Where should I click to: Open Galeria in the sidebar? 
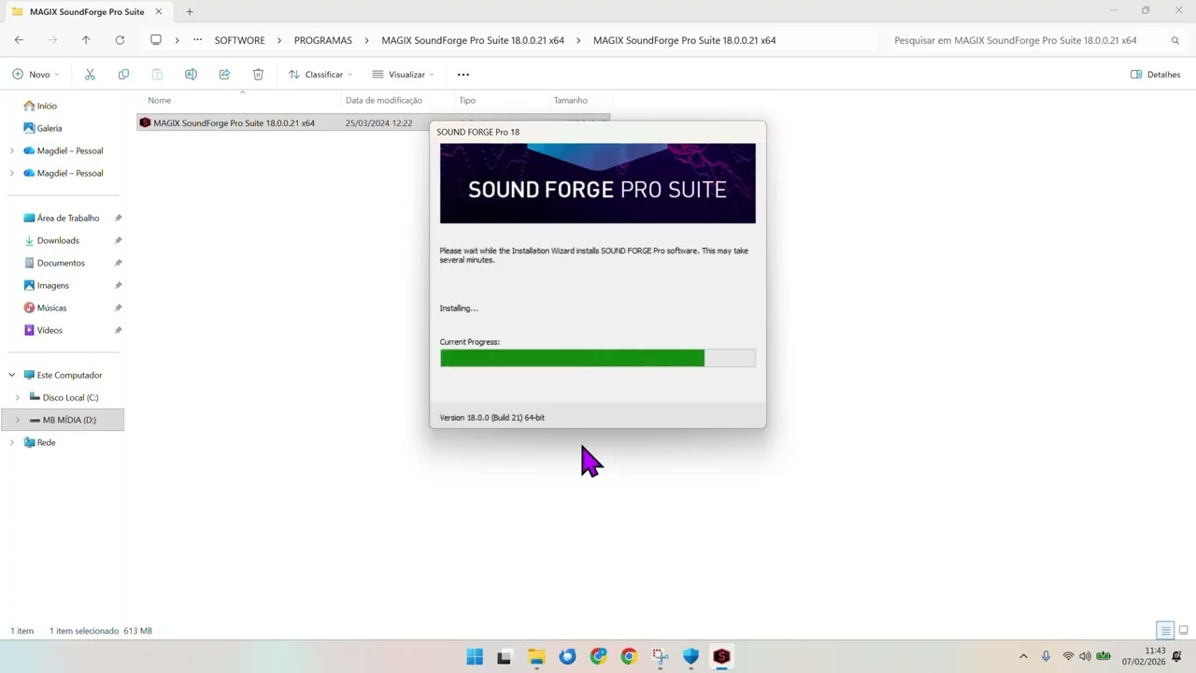[x=42, y=128]
